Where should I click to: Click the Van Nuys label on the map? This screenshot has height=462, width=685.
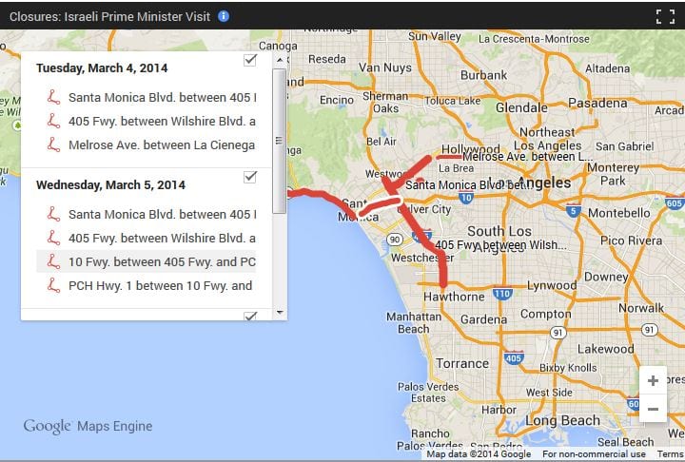pyautogui.click(x=385, y=67)
